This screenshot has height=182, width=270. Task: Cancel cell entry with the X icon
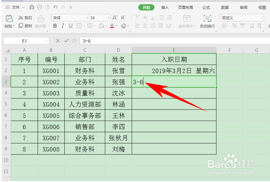click(x=58, y=41)
